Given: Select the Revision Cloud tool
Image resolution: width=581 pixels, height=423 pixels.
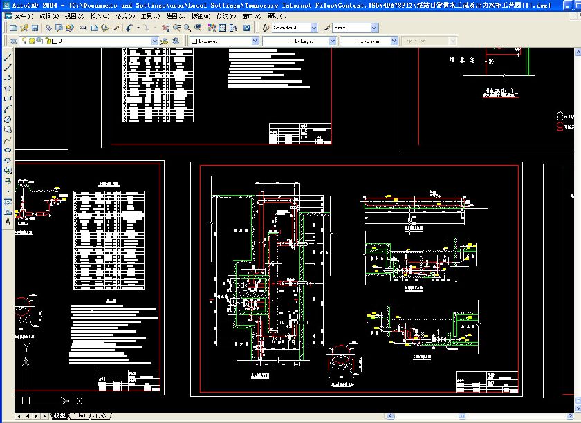Looking at the screenshot, I should [8, 129].
